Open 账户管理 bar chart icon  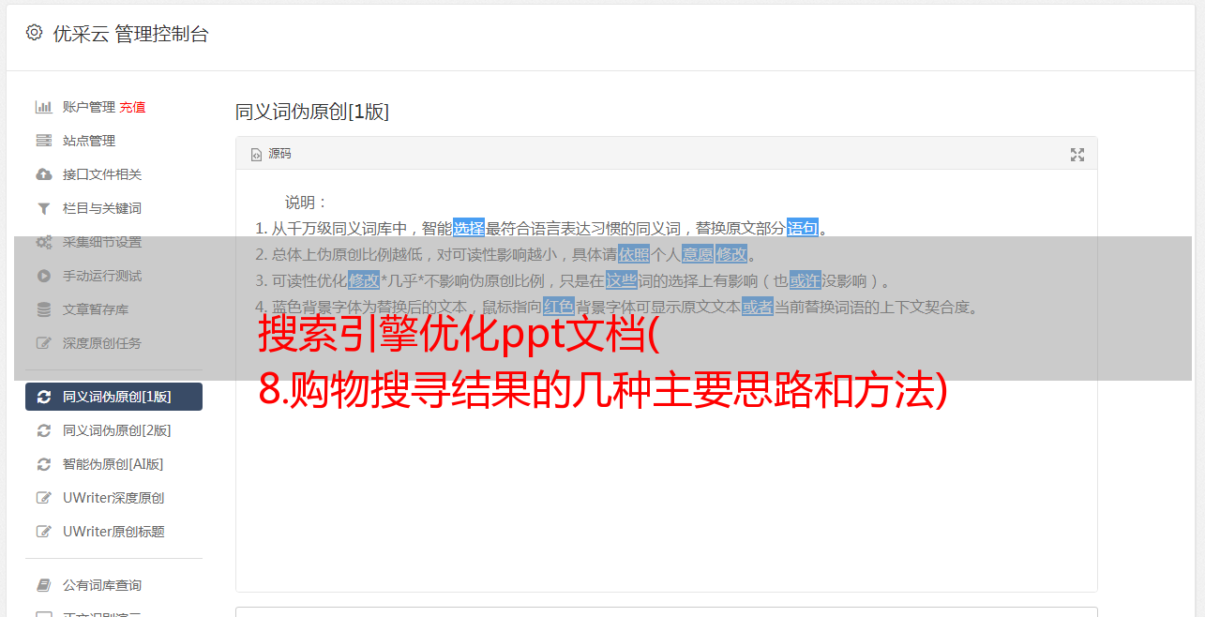coord(43,107)
